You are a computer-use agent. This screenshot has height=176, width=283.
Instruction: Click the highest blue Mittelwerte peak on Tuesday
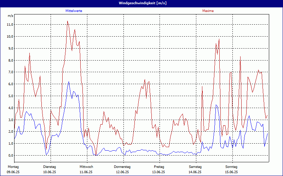click(69, 82)
